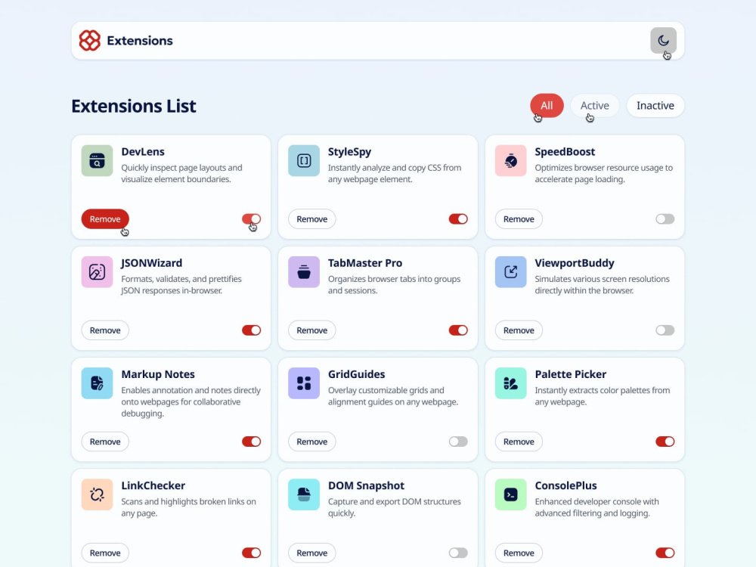The image size is (756, 567).
Task: Disable the DevLens toggle
Action: click(251, 219)
